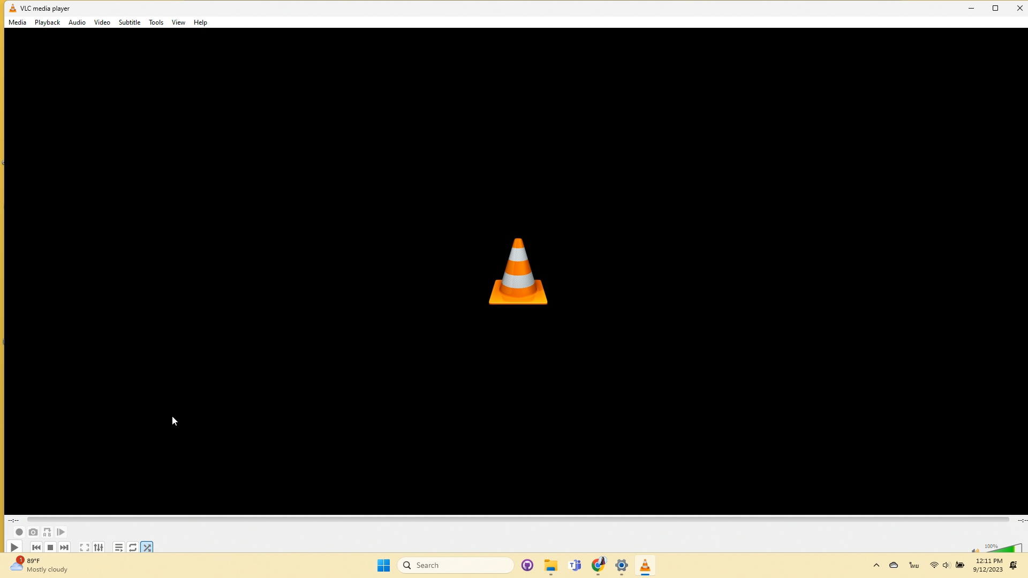The width and height of the screenshot is (1028, 578).
Task: Disable random shuffle playback
Action: [x=147, y=547]
